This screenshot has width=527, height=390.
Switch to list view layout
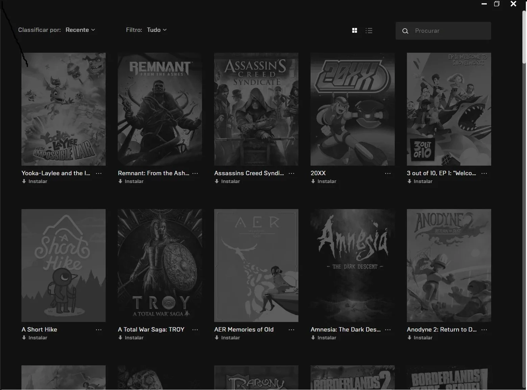(x=369, y=30)
